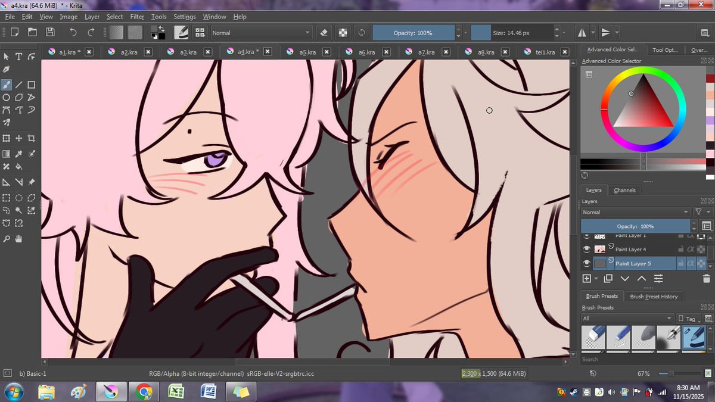Image resolution: width=715 pixels, height=402 pixels.
Task: Select the Text tool in the toolbox
Action: [19, 57]
